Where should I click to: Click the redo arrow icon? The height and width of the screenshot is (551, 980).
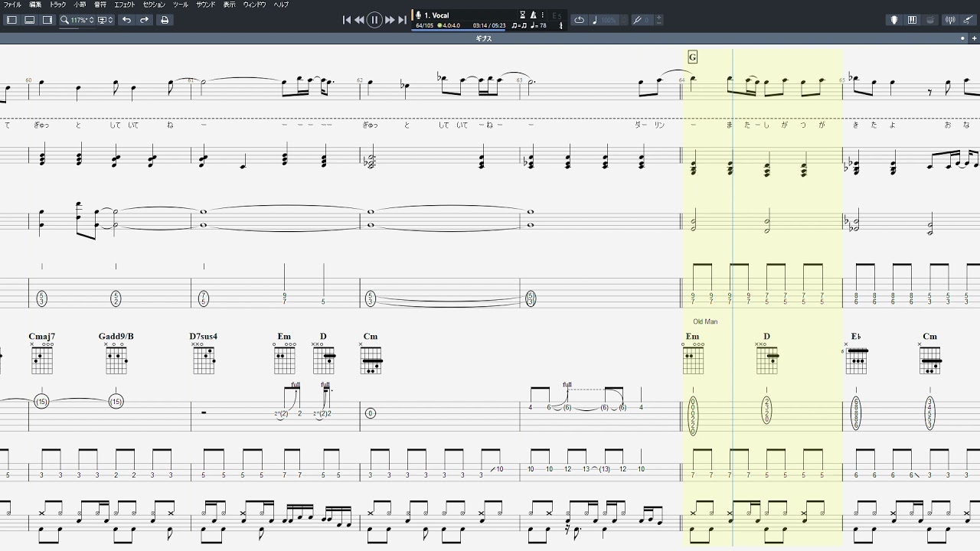(x=144, y=20)
